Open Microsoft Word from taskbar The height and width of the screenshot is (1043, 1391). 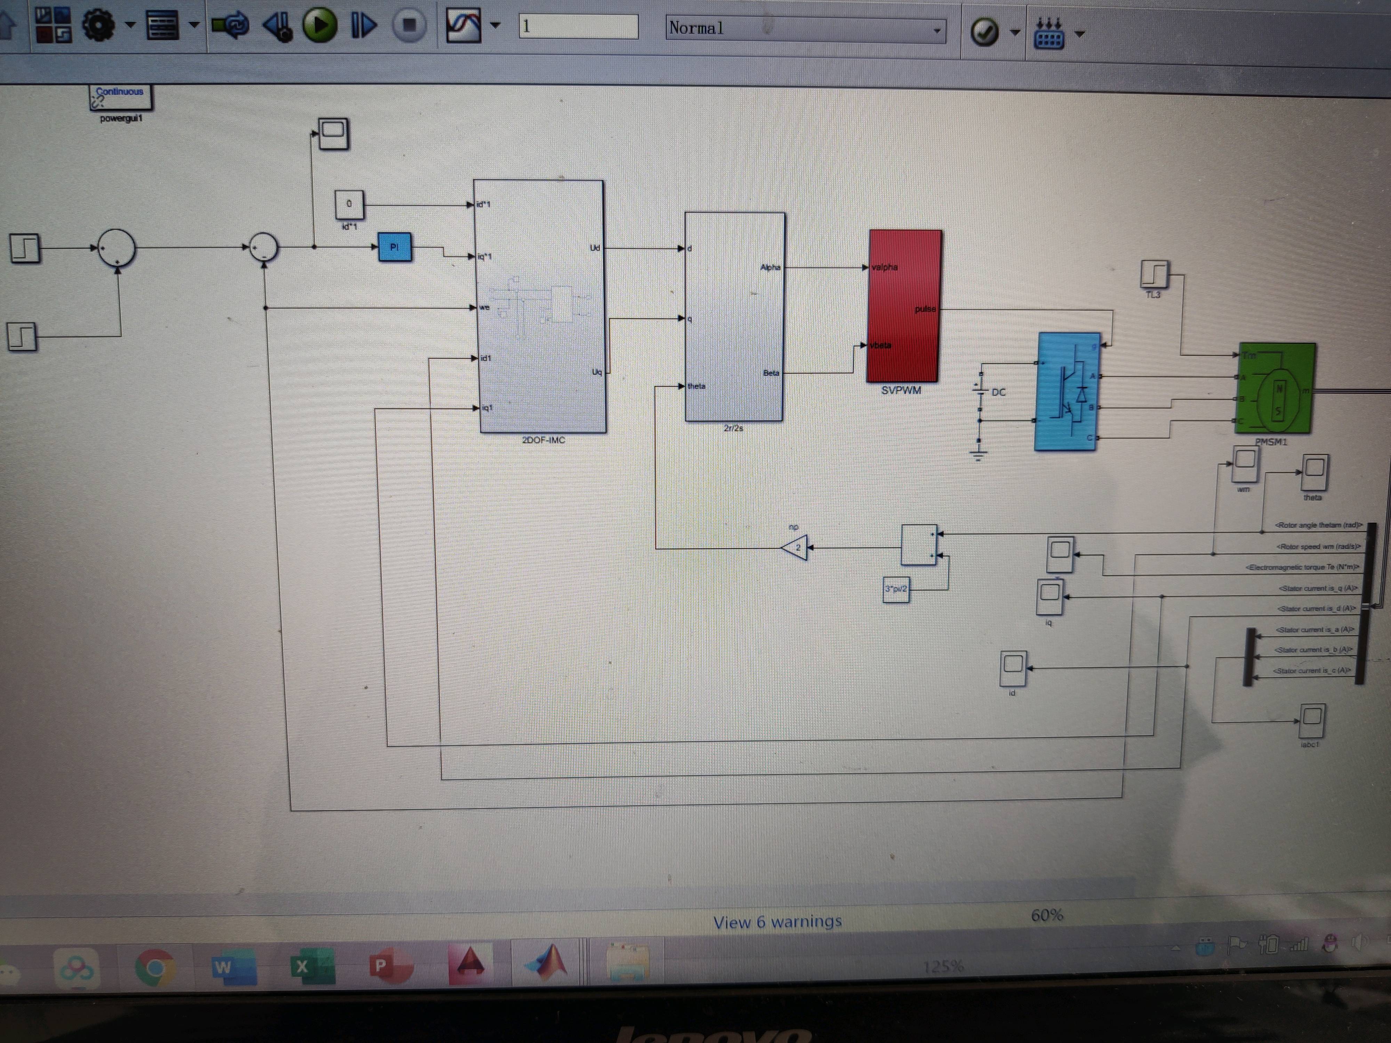[234, 968]
